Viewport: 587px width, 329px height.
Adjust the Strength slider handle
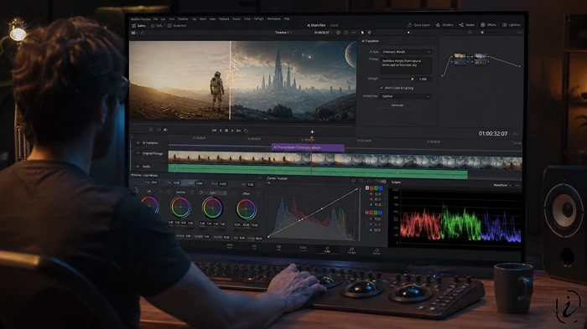coord(413,79)
